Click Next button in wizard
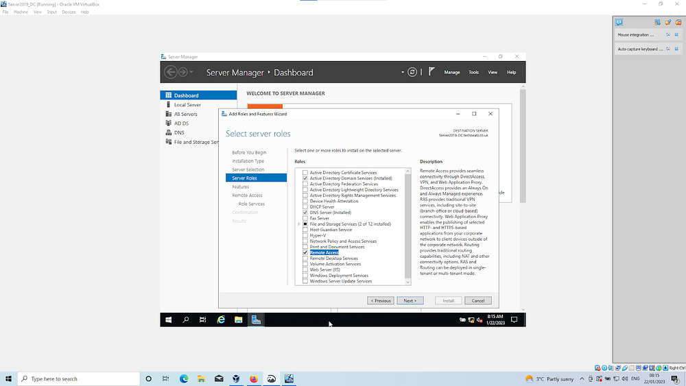Image resolution: width=686 pixels, height=386 pixels. [410, 301]
